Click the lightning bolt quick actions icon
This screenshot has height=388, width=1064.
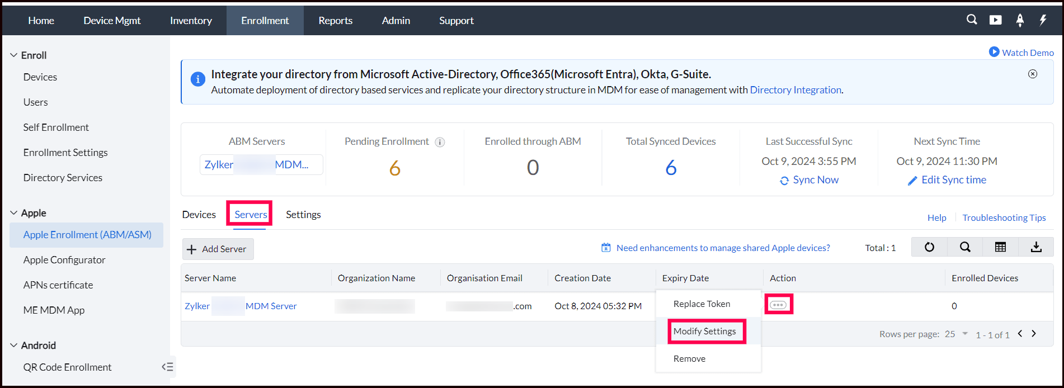pos(1043,20)
